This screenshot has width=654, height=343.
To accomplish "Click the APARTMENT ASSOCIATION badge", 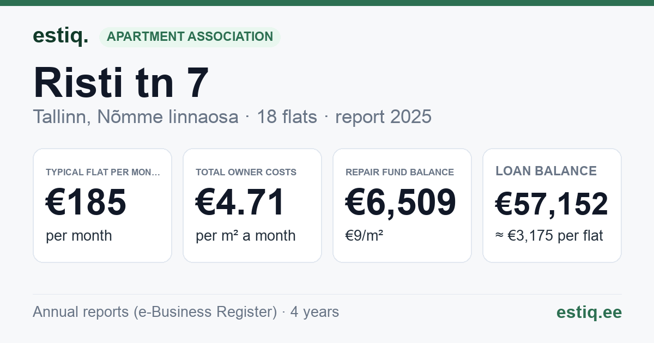I will 190,37.
